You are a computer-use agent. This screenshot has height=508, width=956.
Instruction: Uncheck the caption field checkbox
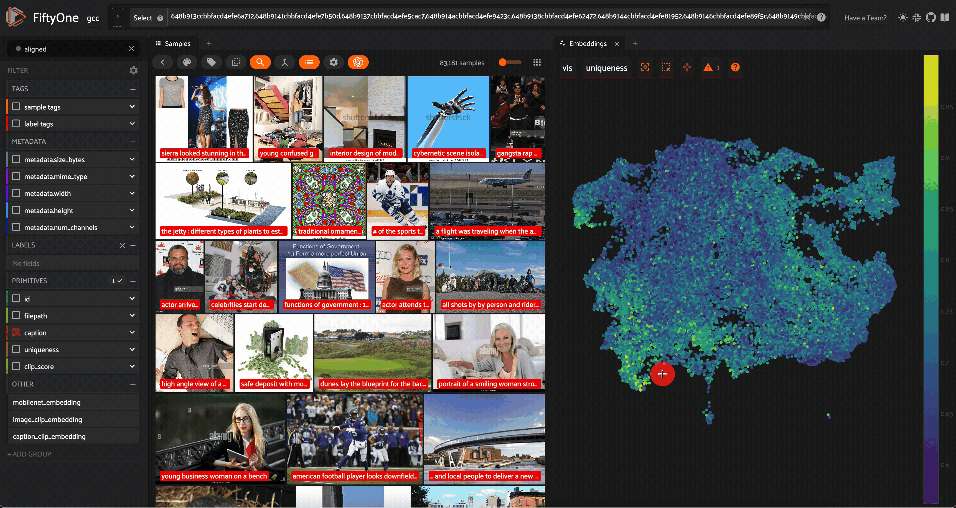(16, 333)
